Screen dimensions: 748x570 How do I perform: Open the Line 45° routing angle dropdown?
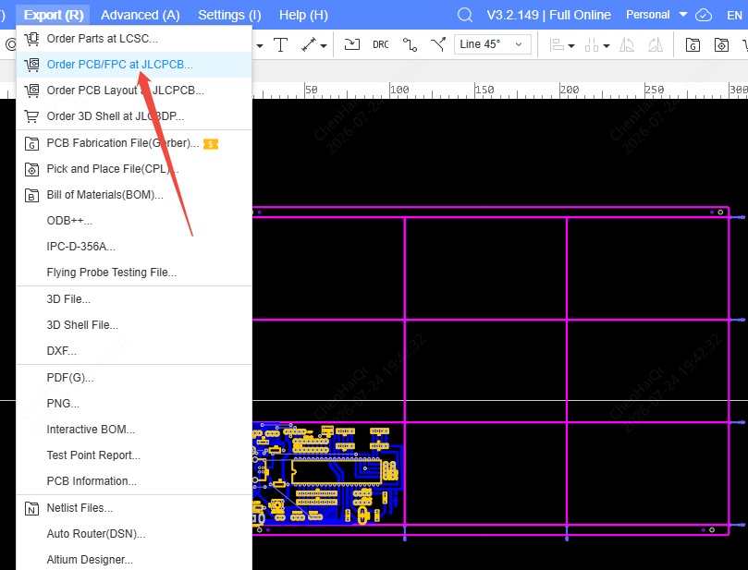point(492,44)
